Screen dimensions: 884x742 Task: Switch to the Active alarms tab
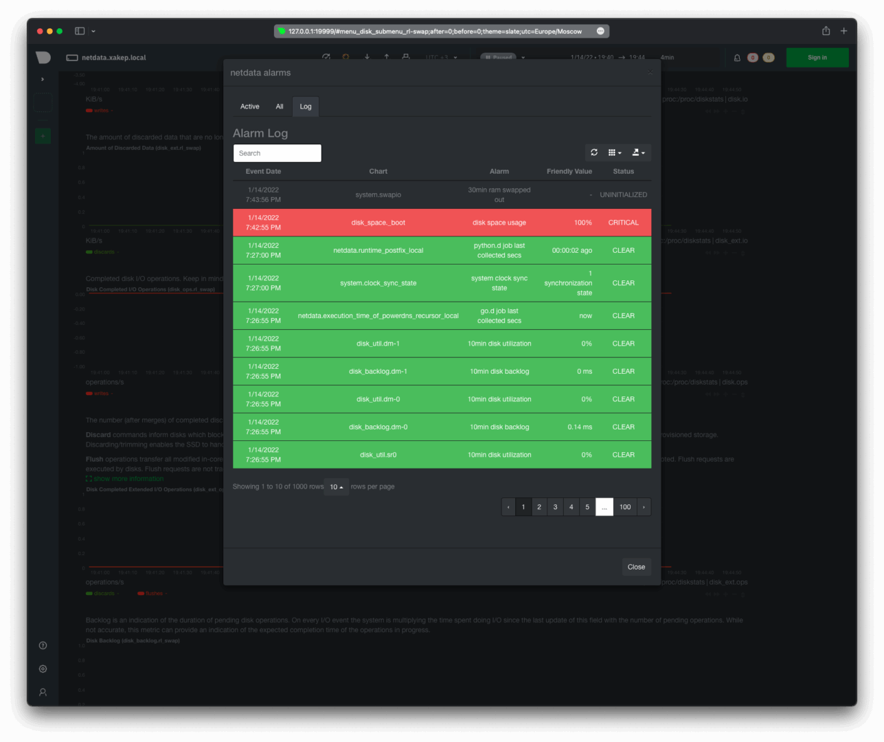click(250, 106)
